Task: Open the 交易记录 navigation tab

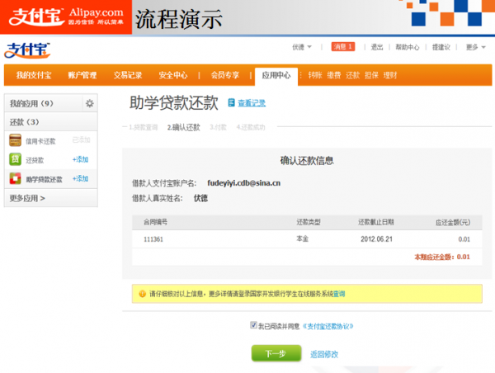Action: pos(128,76)
